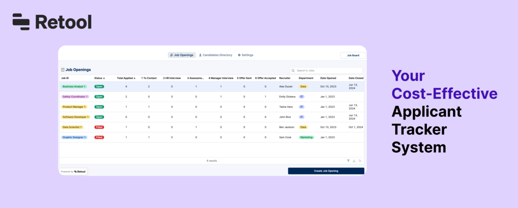The height and width of the screenshot is (208, 518).
Task: Select the Business Analyst 1 tag
Action: pyautogui.click(x=74, y=87)
